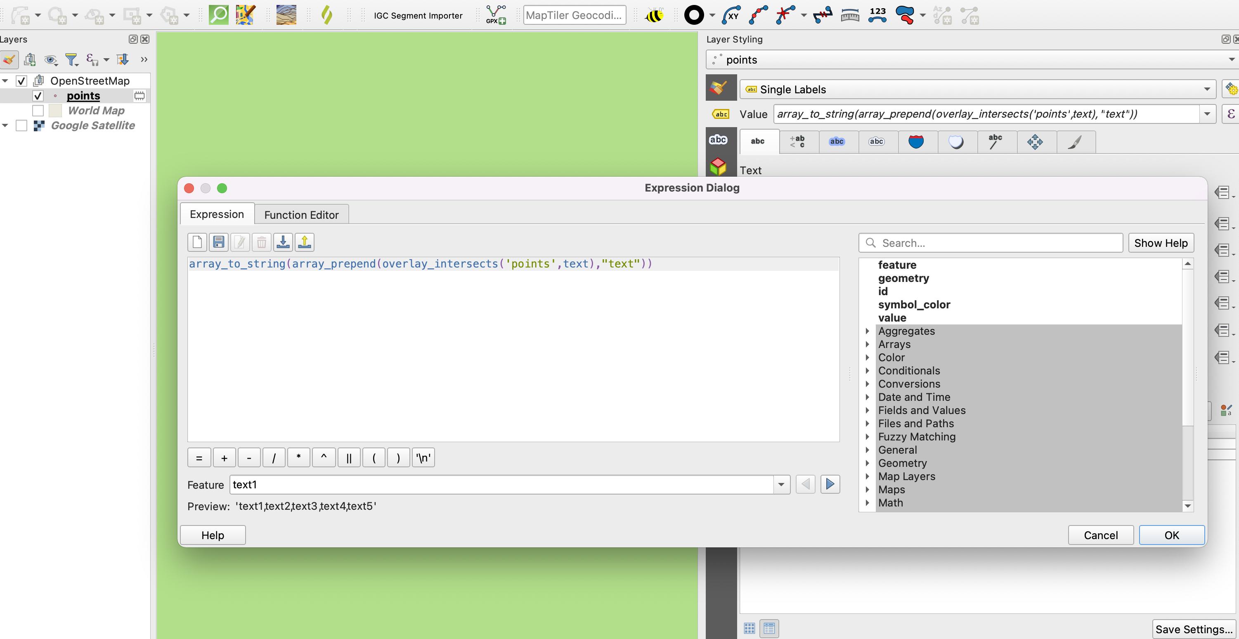
Task: Enable the World Map layer checkbox
Action: tap(38, 111)
